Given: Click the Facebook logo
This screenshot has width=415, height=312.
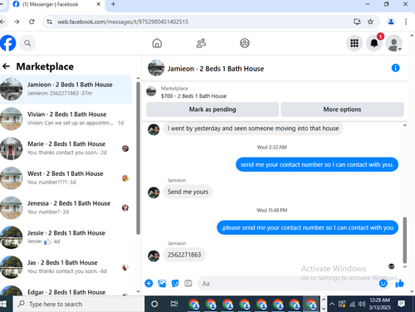Looking at the screenshot, I should point(7,43).
